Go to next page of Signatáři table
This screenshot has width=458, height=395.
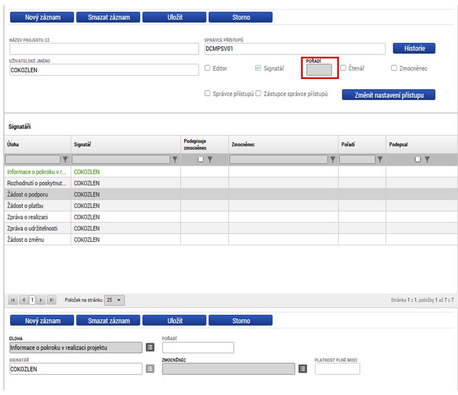[41, 300]
